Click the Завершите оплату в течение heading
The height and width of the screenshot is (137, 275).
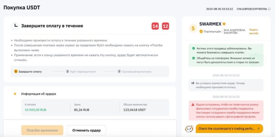coord(52,26)
